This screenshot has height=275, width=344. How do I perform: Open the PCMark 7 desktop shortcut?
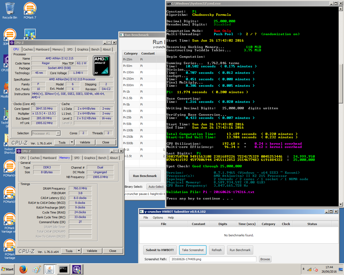30,11
